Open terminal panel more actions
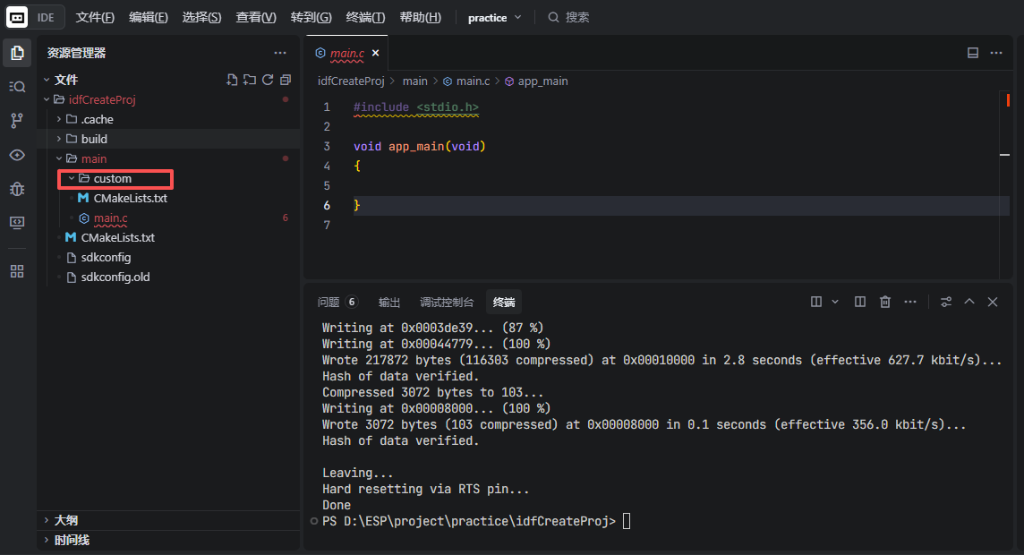The height and width of the screenshot is (555, 1024). coord(910,302)
